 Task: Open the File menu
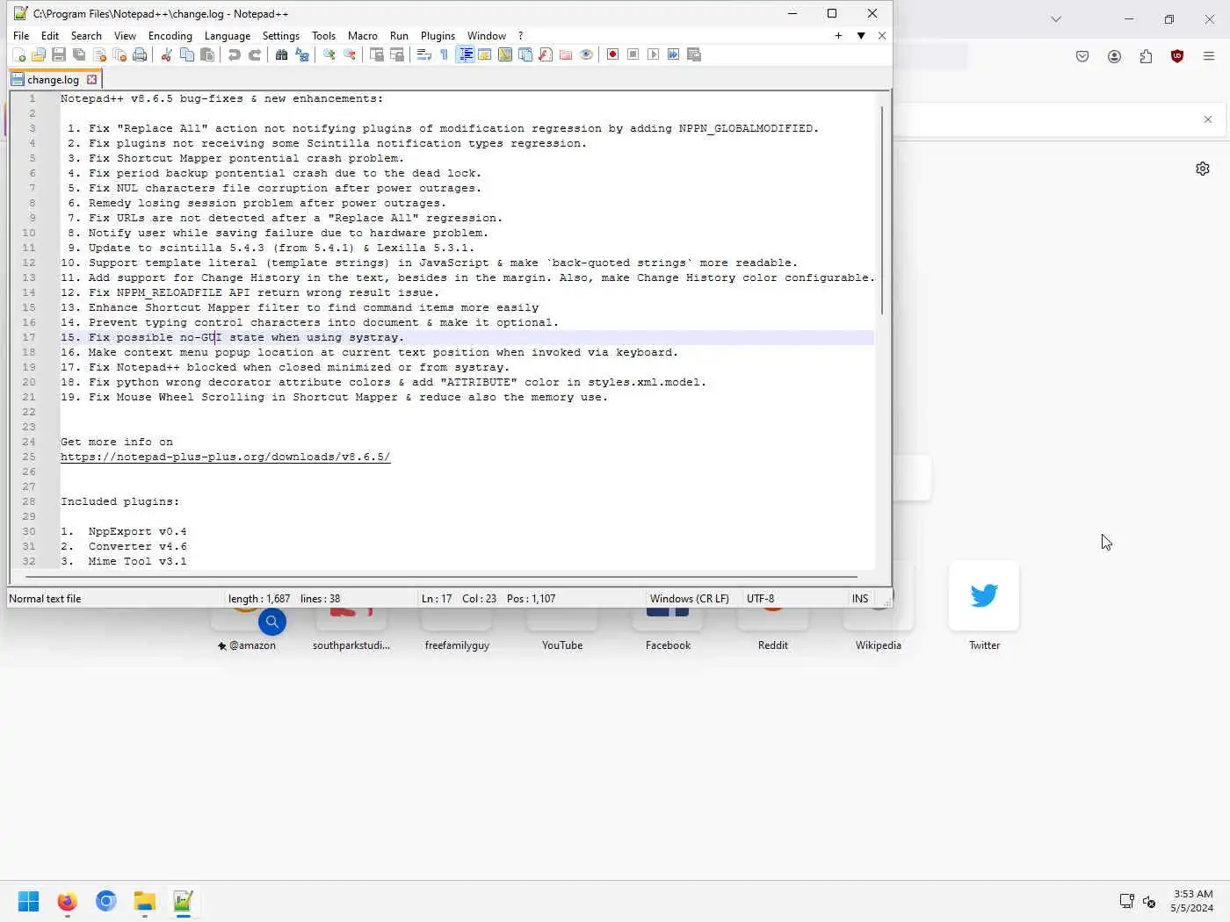pyautogui.click(x=21, y=36)
